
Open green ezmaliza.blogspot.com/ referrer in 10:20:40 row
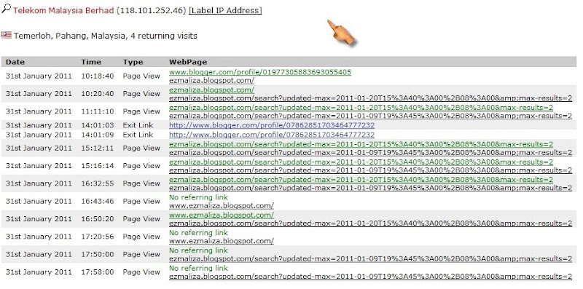[x=211, y=90]
